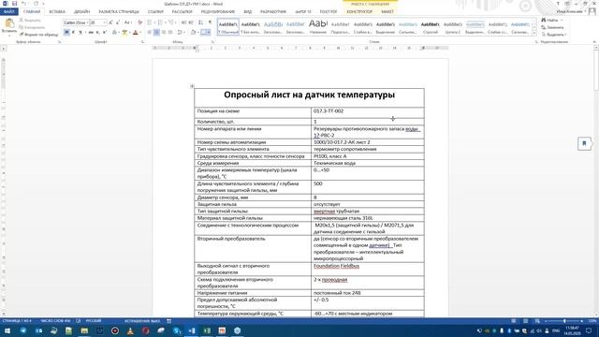Click the Cut (Вырезать) button
The width and height of the screenshot is (599, 337).
point(30,20)
